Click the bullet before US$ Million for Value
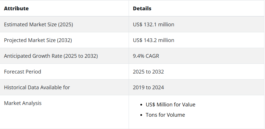The width and height of the screenshot is (265, 129). [141, 105]
